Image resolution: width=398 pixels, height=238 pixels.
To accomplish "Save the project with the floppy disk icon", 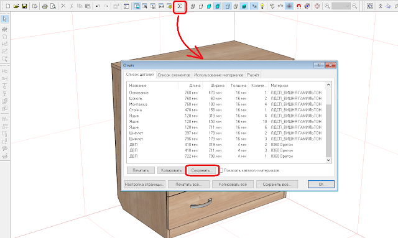I will (x=24, y=6).
